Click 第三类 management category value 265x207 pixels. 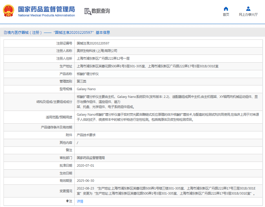[81, 82]
